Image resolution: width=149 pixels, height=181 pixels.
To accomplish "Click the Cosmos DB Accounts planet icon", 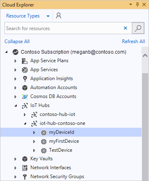I will (x=25, y=96).
